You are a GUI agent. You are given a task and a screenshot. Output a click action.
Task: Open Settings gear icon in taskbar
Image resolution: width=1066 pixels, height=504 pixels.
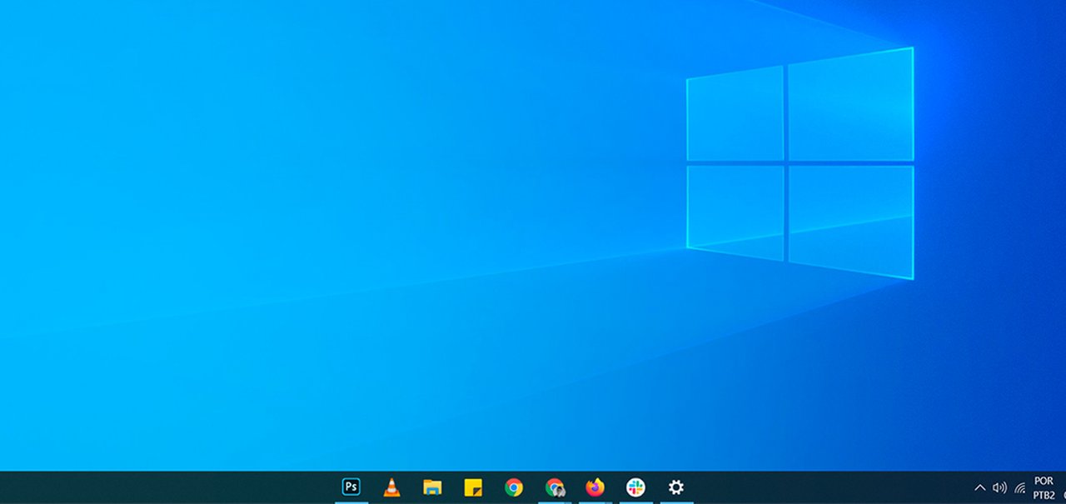[676, 487]
